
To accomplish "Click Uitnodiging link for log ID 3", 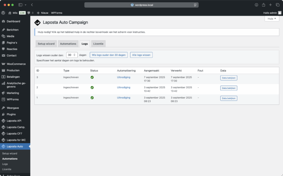I will (x=123, y=78).
